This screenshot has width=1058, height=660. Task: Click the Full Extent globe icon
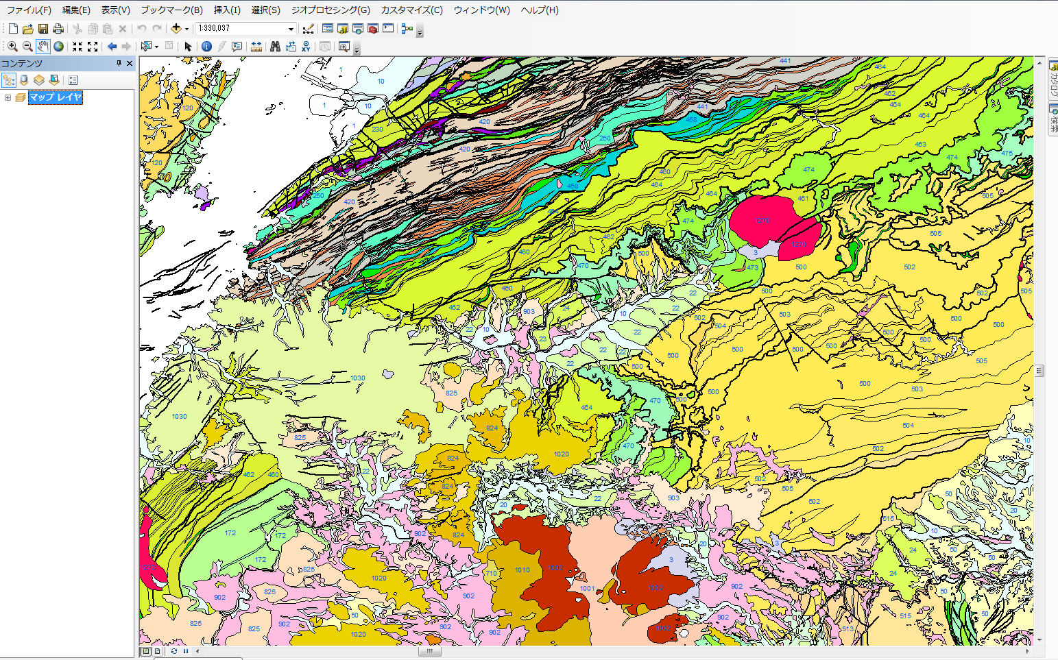coord(59,47)
